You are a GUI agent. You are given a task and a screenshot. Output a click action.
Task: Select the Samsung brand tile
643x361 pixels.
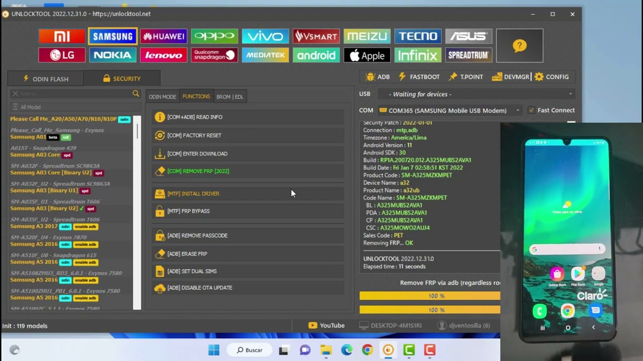point(113,36)
